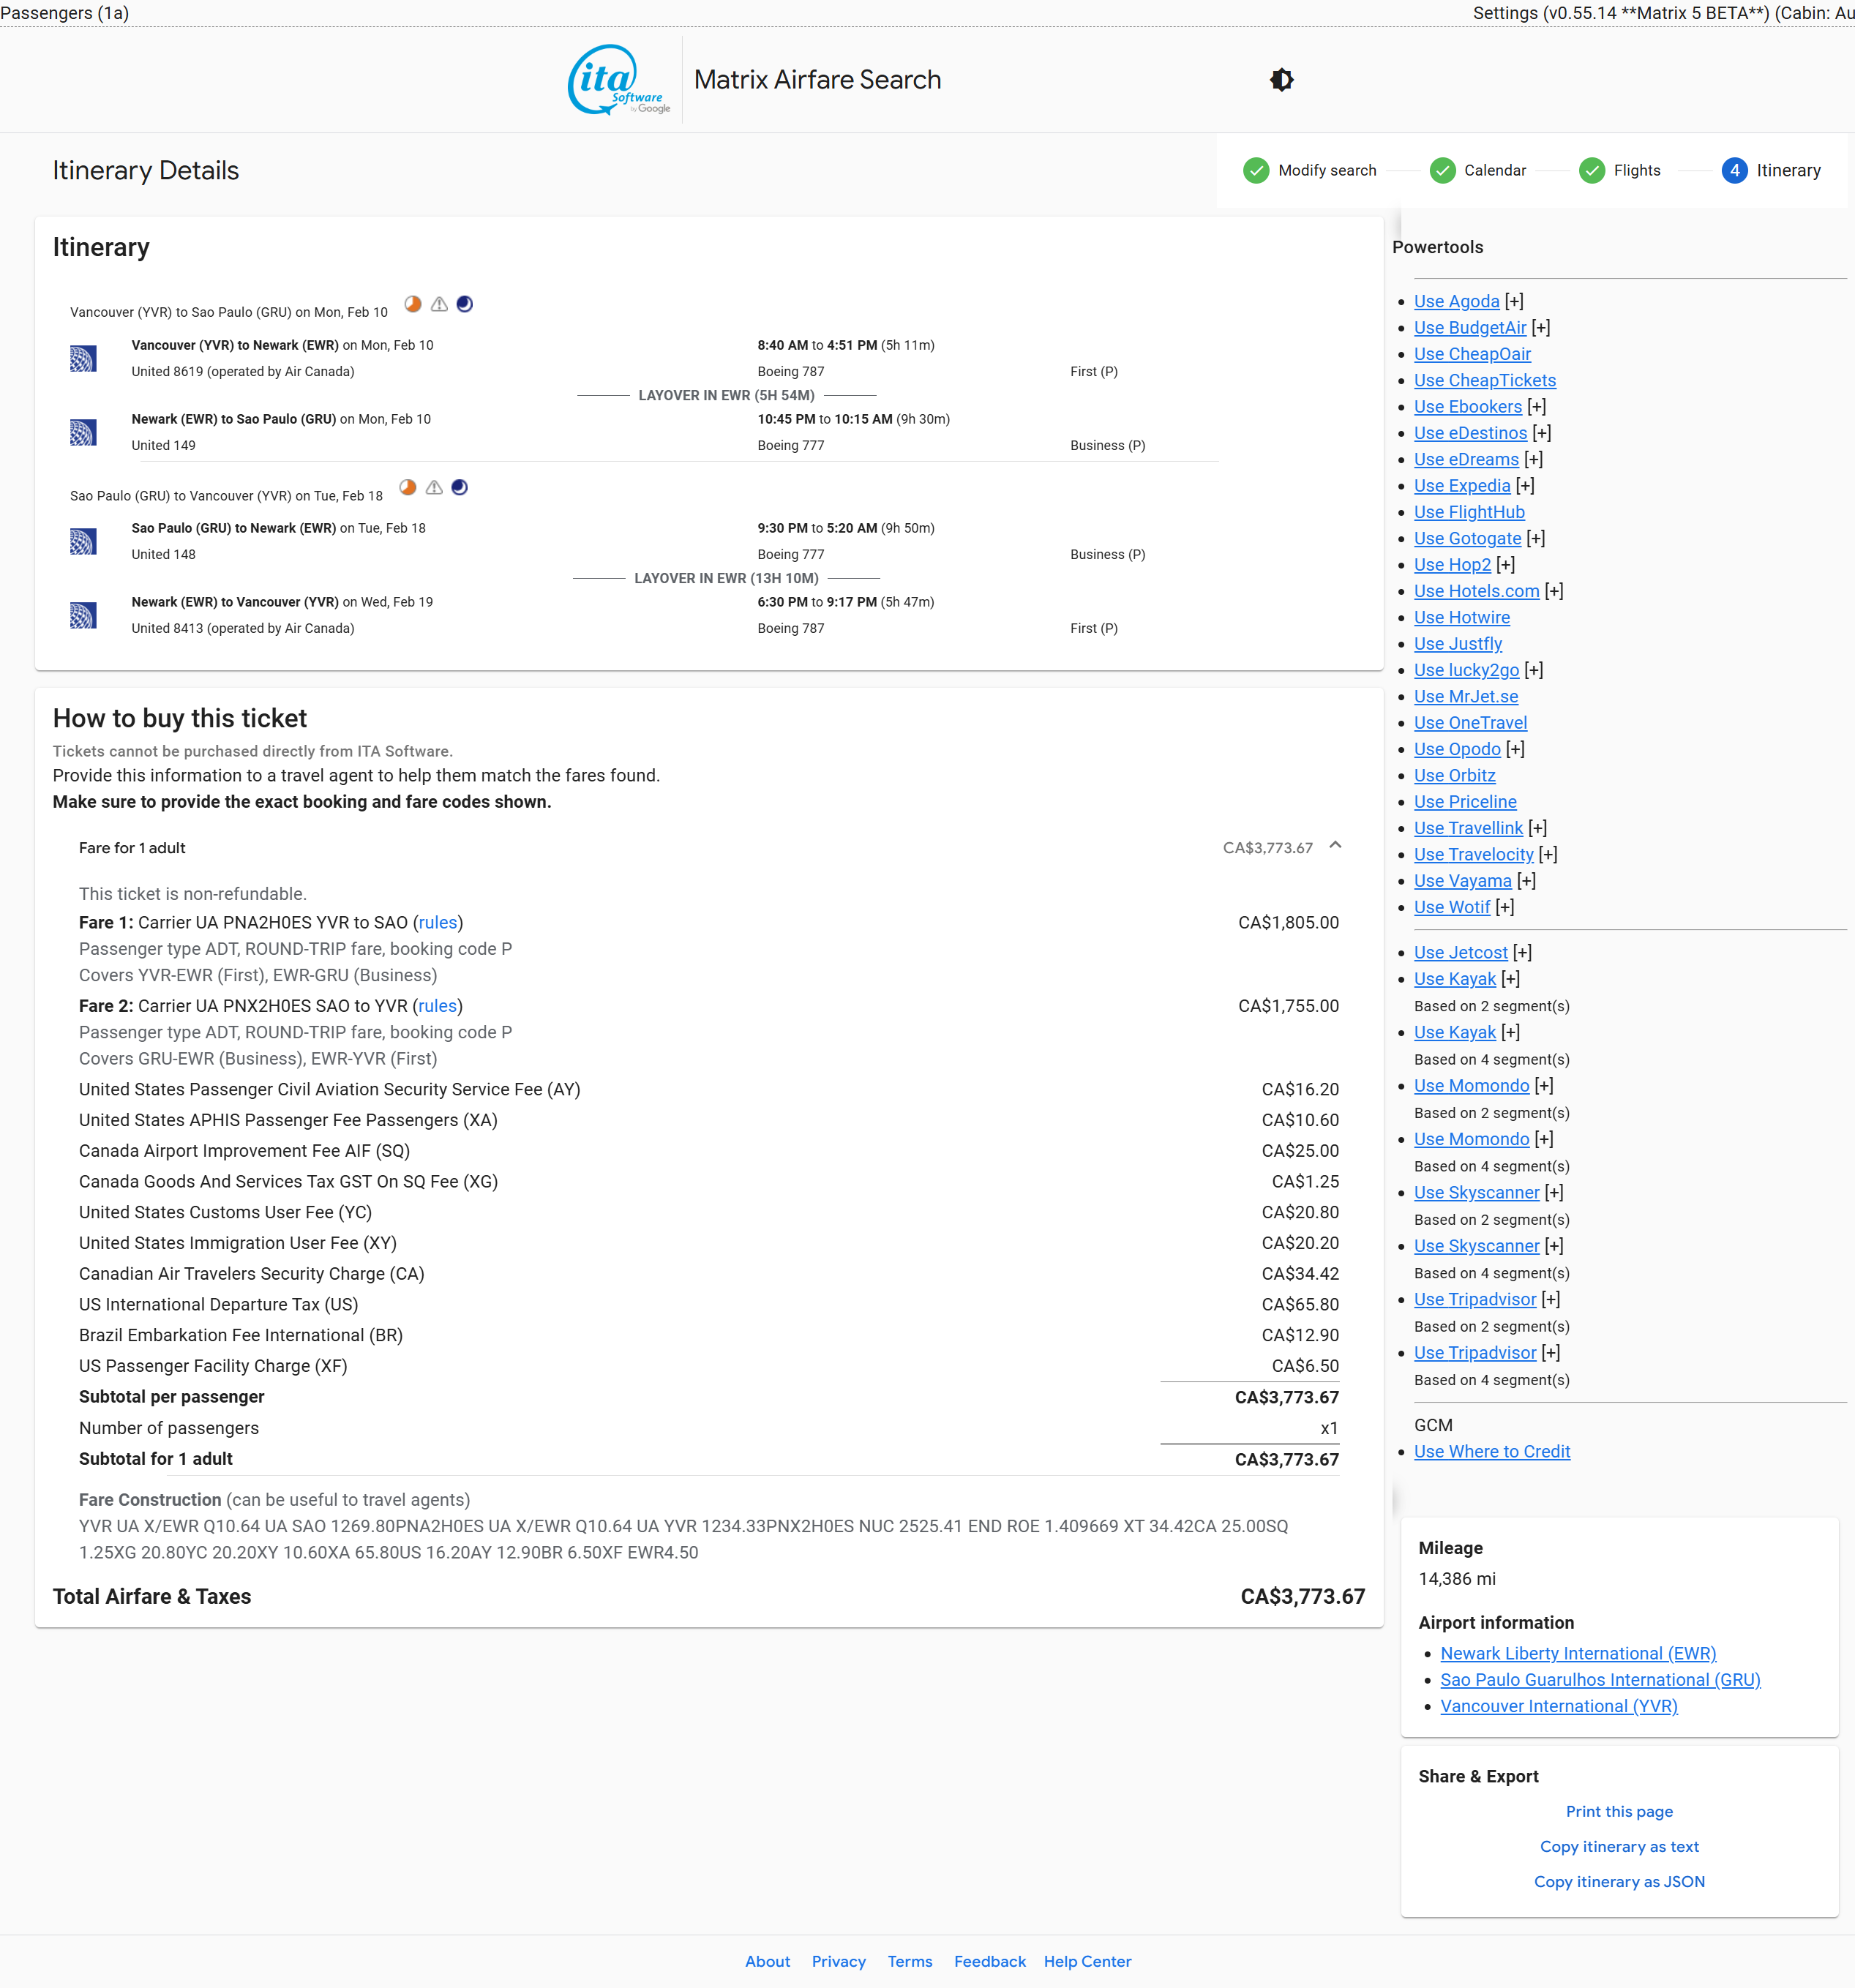Click the United logo beside flight United 8619
1855x1988 pixels.
click(83, 358)
